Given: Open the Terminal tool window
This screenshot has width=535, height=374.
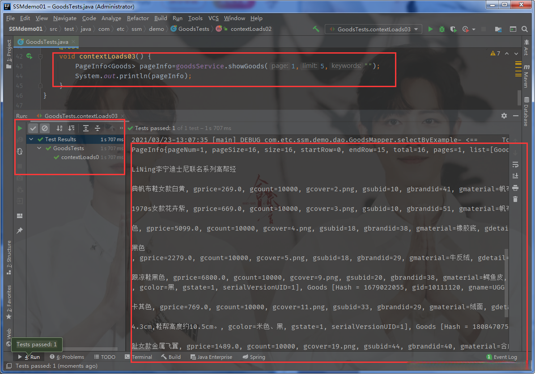Looking at the screenshot, I should [x=139, y=357].
